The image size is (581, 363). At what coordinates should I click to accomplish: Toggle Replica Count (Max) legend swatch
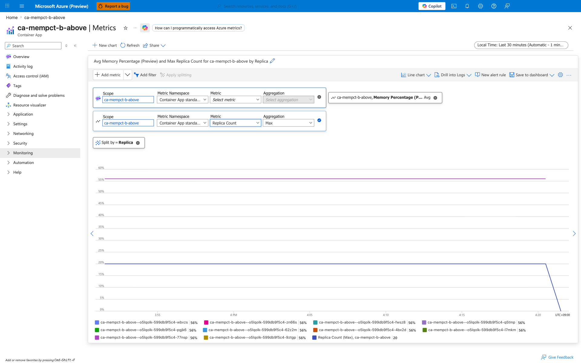(x=314, y=338)
